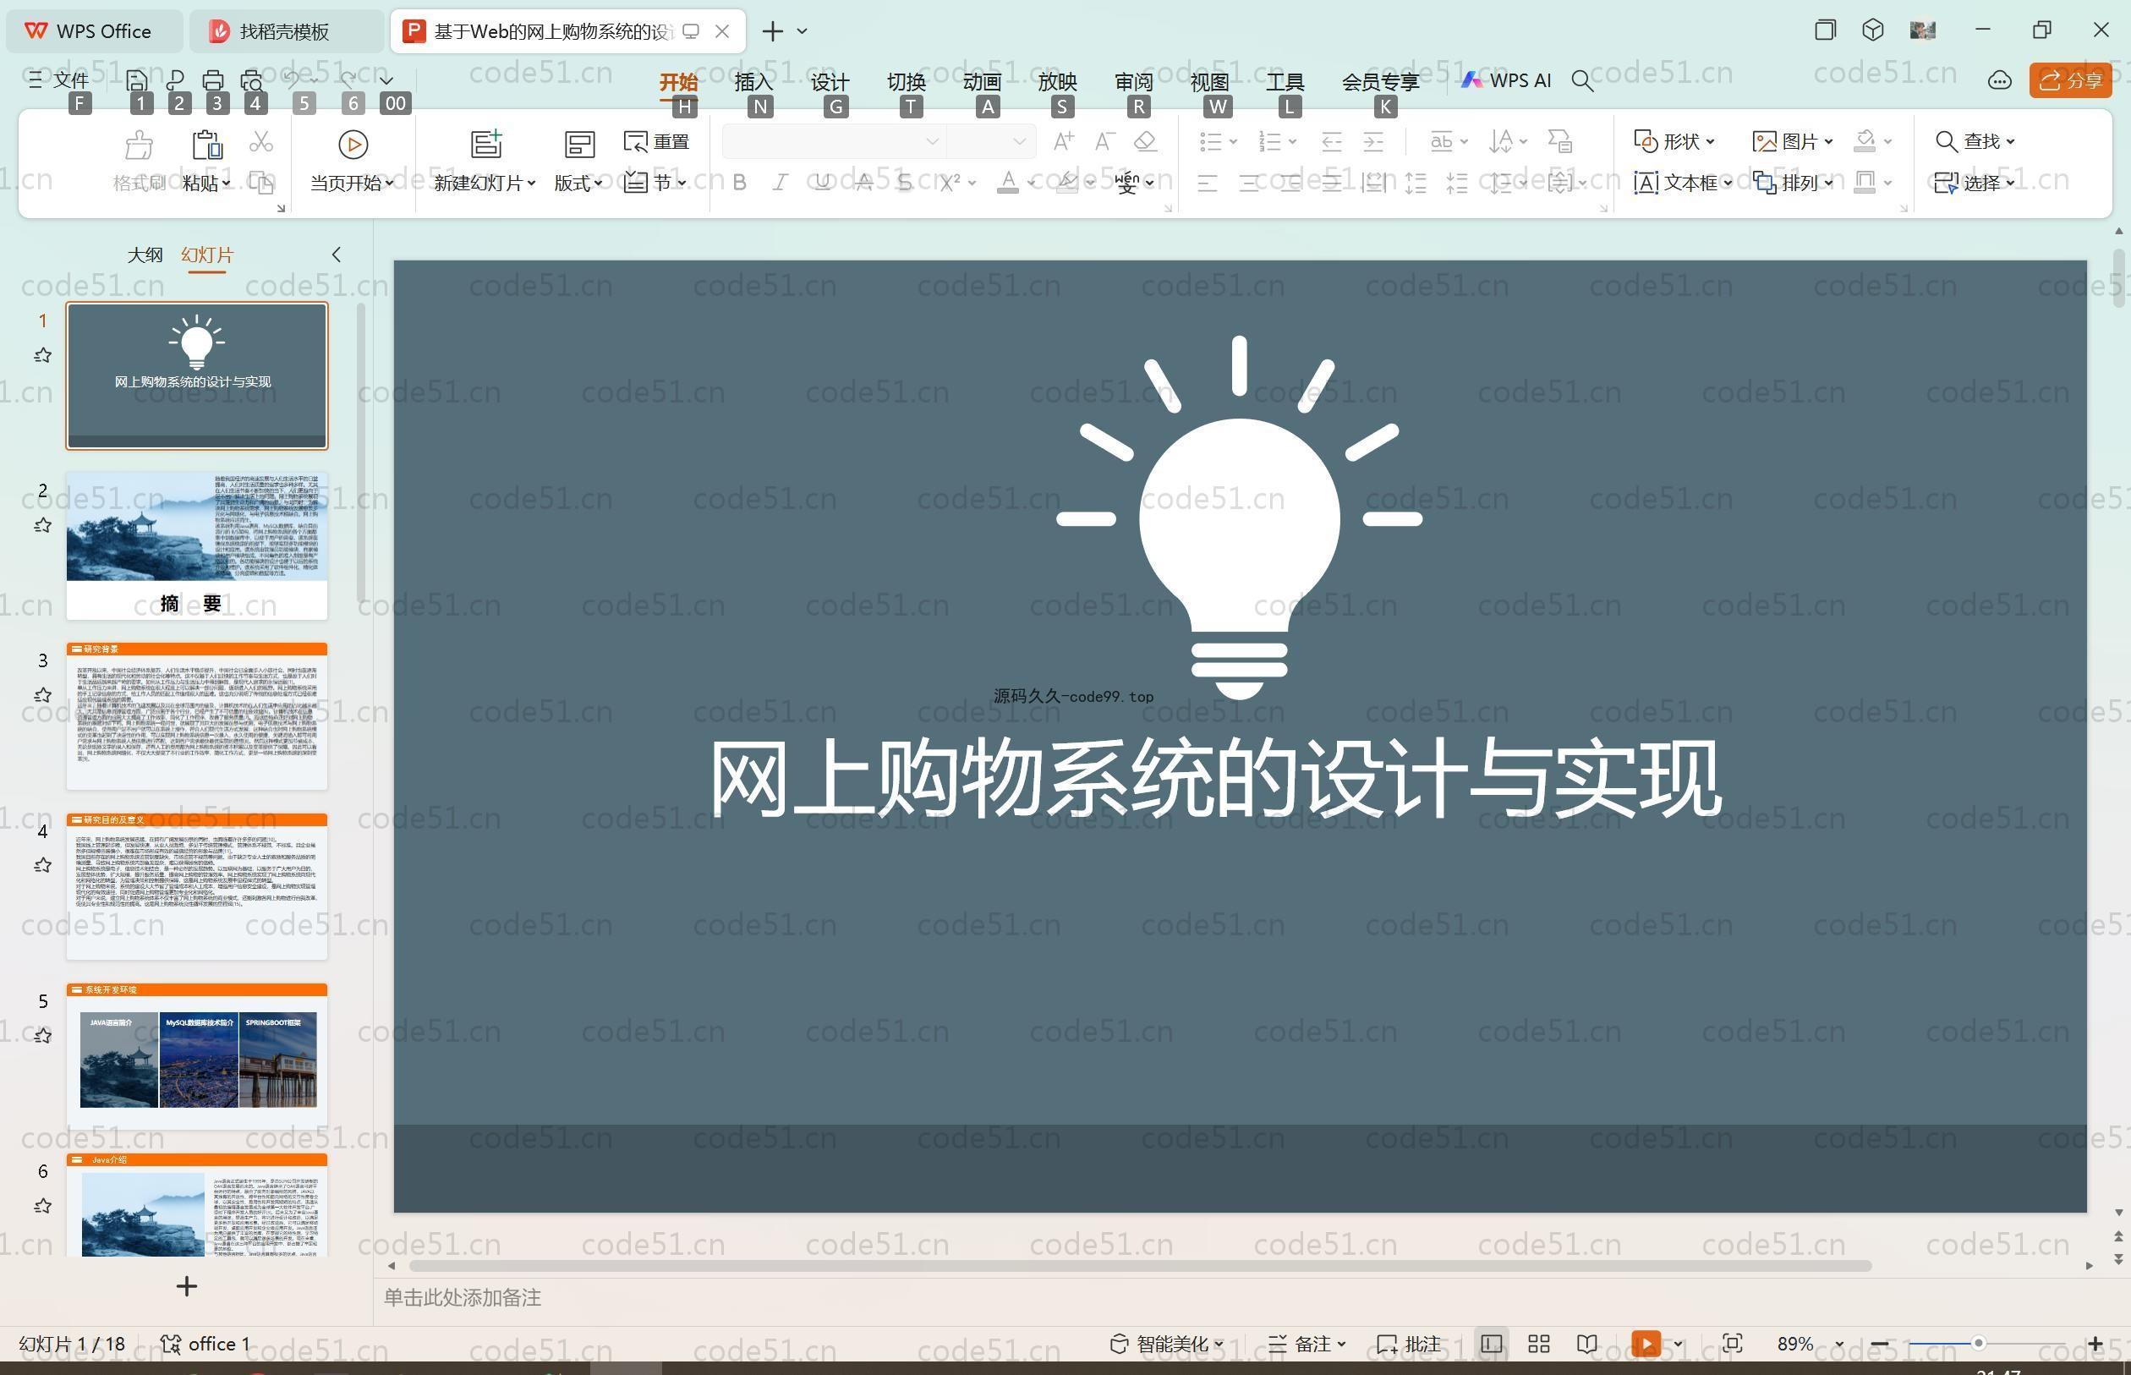This screenshot has width=2131, height=1375.
Task: Click the Save icon in quick toolbar
Action: [137, 80]
